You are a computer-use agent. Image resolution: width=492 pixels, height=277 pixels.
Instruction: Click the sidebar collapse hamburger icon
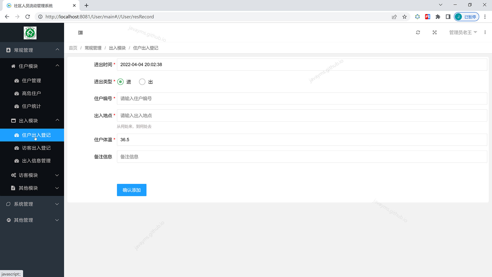80,33
